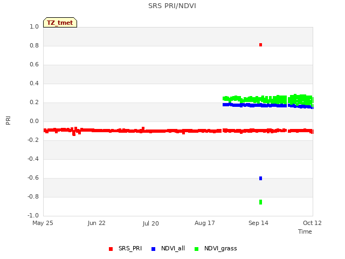345x259 pixels.
Task: Click the Aug 17 x-axis tick label
Action: click(204, 223)
